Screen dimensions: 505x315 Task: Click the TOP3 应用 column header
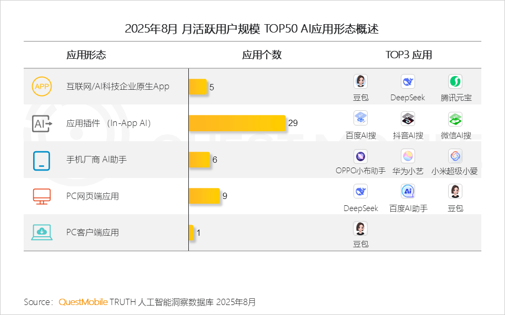point(408,55)
